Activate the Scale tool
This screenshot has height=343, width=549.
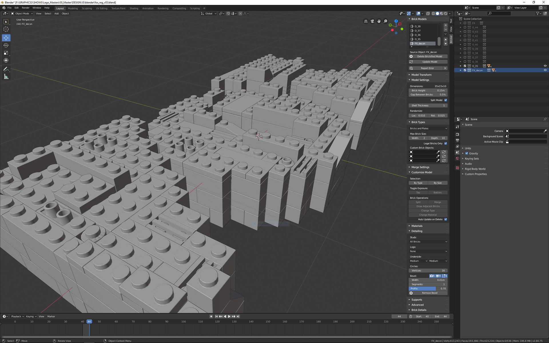pos(6,53)
